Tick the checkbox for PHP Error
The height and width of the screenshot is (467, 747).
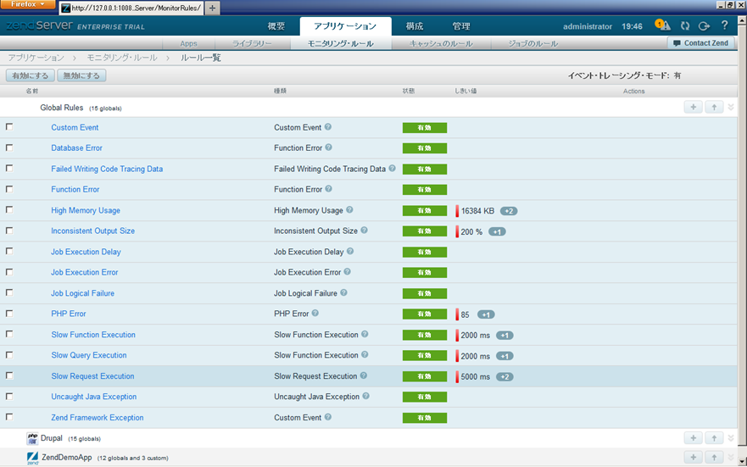[x=9, y=314]
